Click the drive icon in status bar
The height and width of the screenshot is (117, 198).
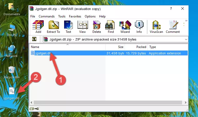click(x=32, y=109)
